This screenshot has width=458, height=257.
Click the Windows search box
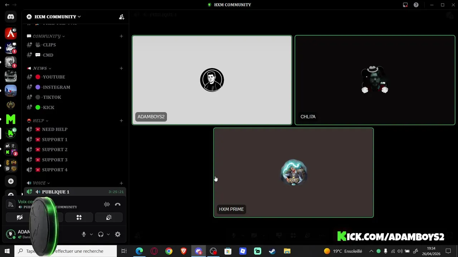pos(65,251)
